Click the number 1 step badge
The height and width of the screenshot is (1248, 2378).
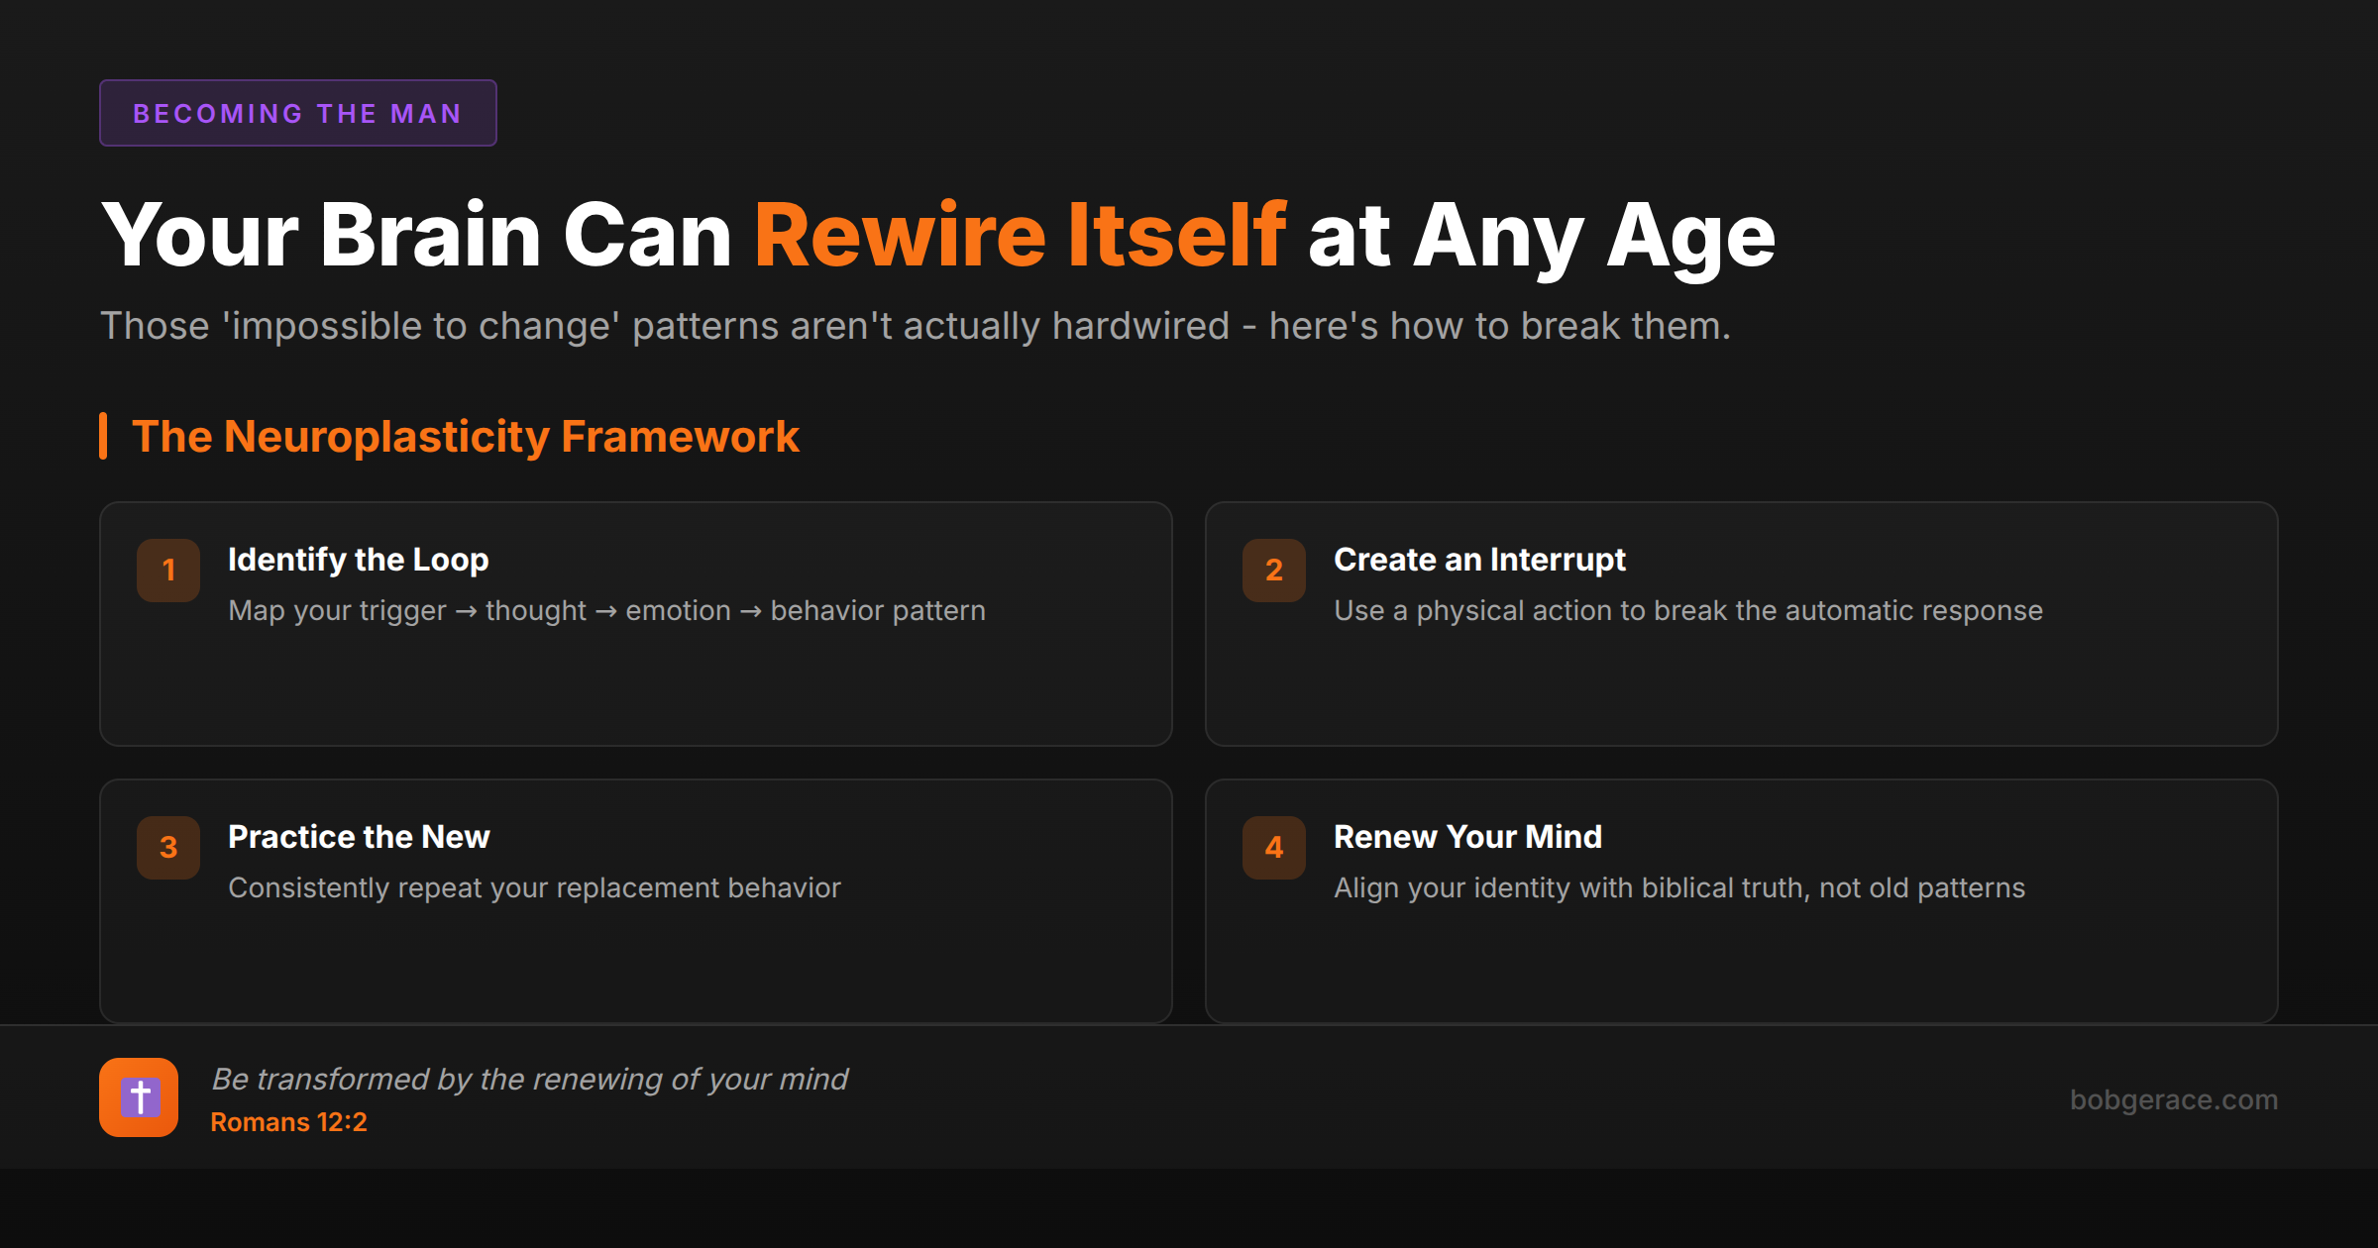(168, 571)
